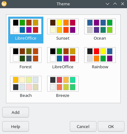Click the title bar up-chevron icon
The width and height of the screenshot is (127, 134).
[x=115, y=4]
